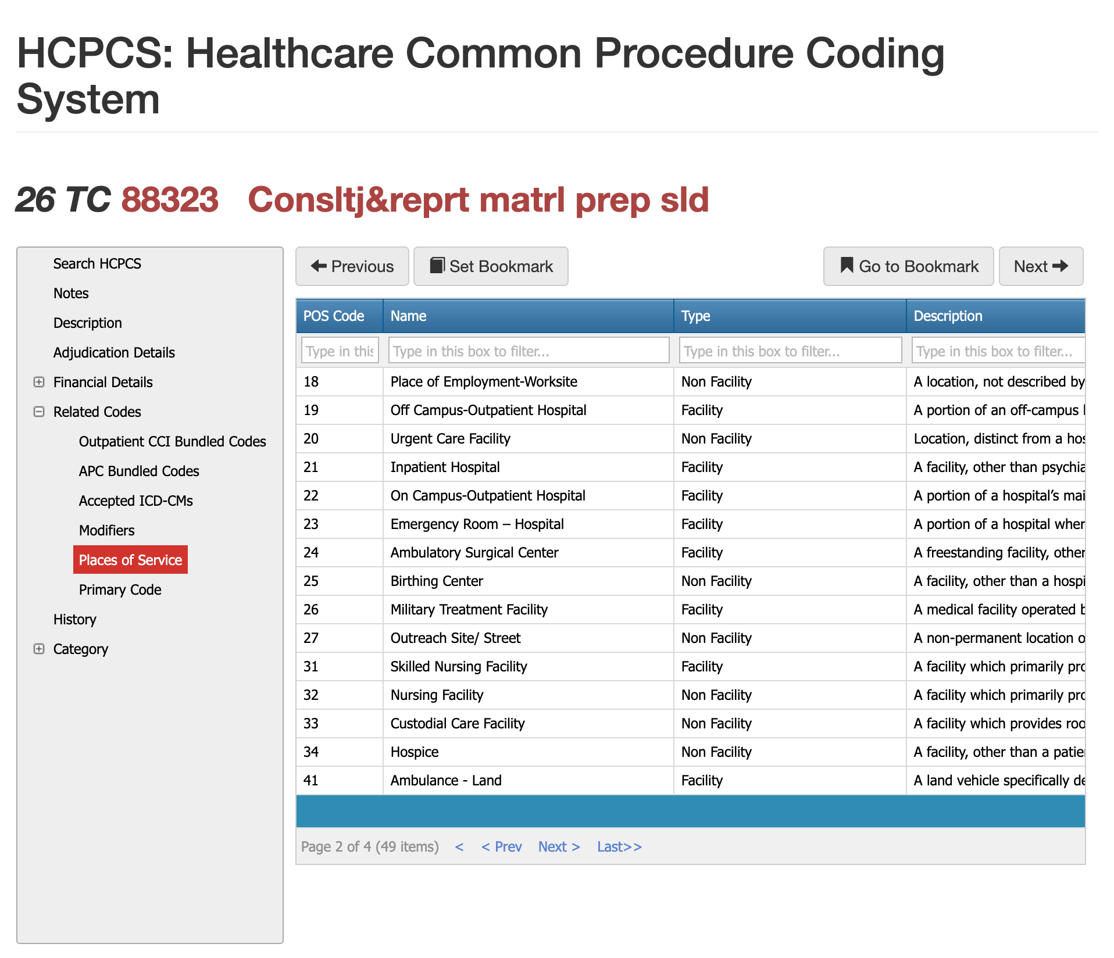The width and height of the screenshot is (1114, 958).
Task: Click the < Prev pagination link
Action: (501, 846)
